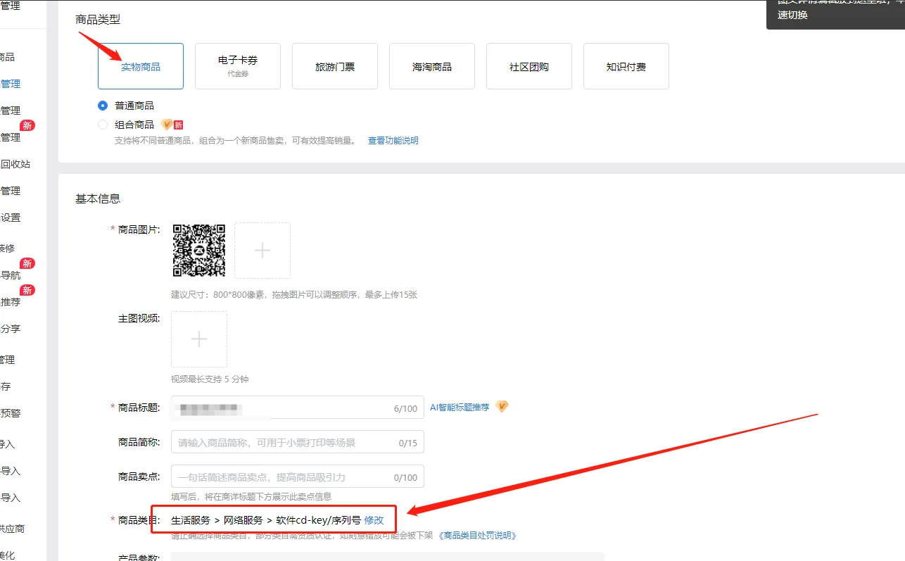Click the plus icon to upload product image
Image resolution: width=905 pixels, height=561 pixels.
[x=261, y=250]
